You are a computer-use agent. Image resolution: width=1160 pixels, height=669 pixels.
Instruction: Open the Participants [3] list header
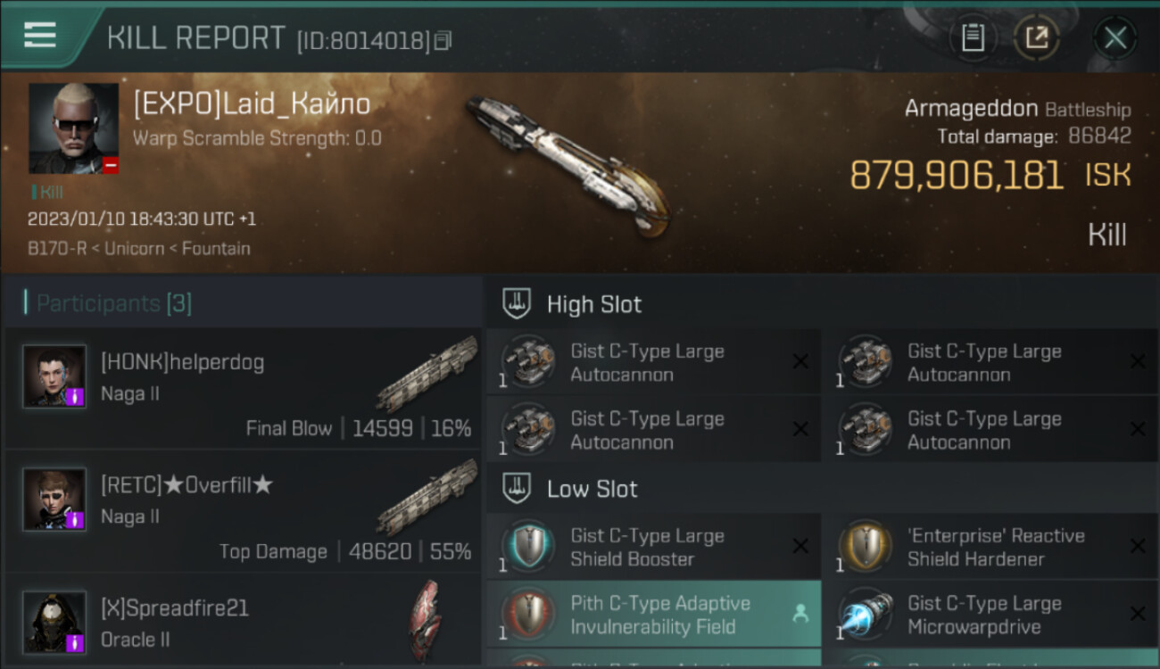coord(113,303)
